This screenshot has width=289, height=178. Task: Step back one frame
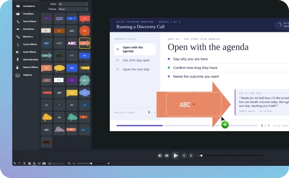tap(160, 156)
